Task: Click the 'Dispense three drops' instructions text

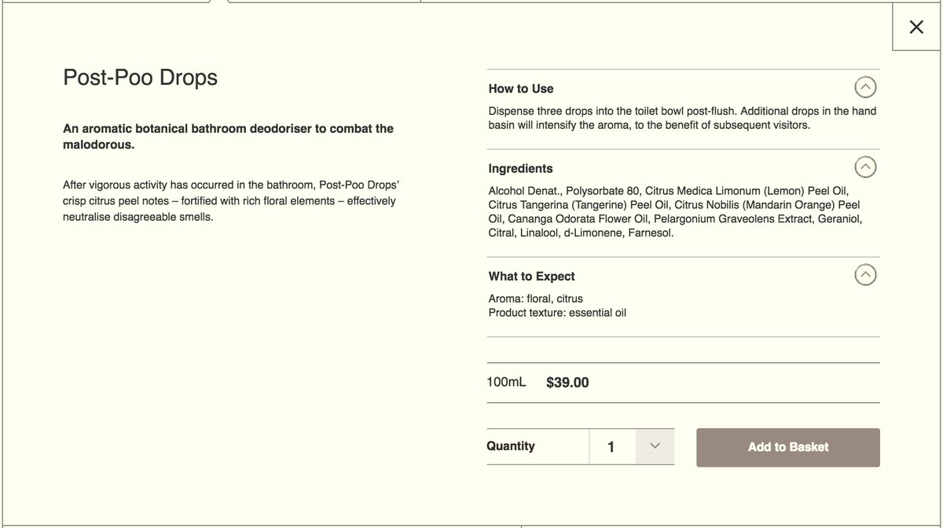Action: click(x=682, y=118)
